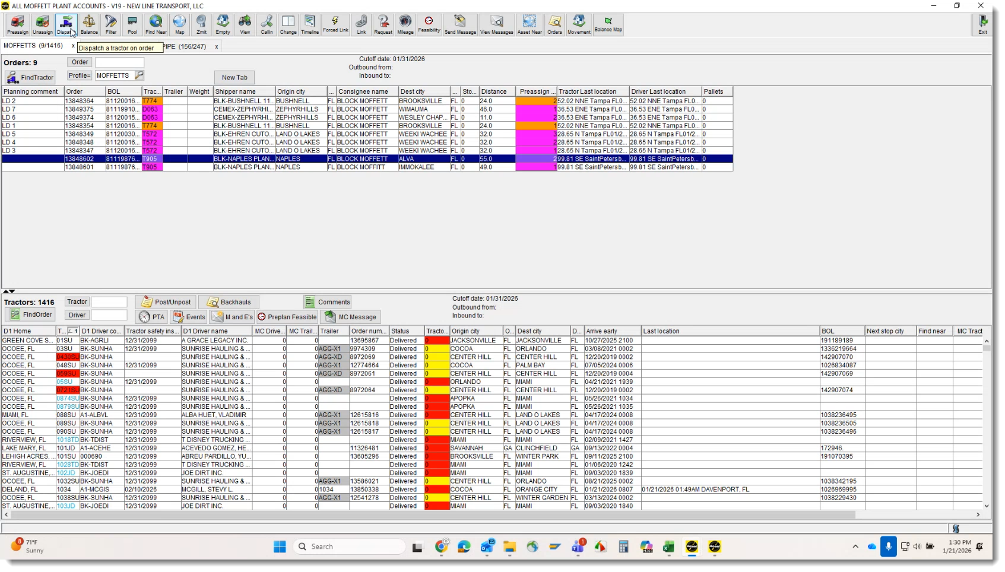The width and height of the screenshot is (1005, 572).
Task: Click the Callin phone icon
Action: [x=267, y=25]
